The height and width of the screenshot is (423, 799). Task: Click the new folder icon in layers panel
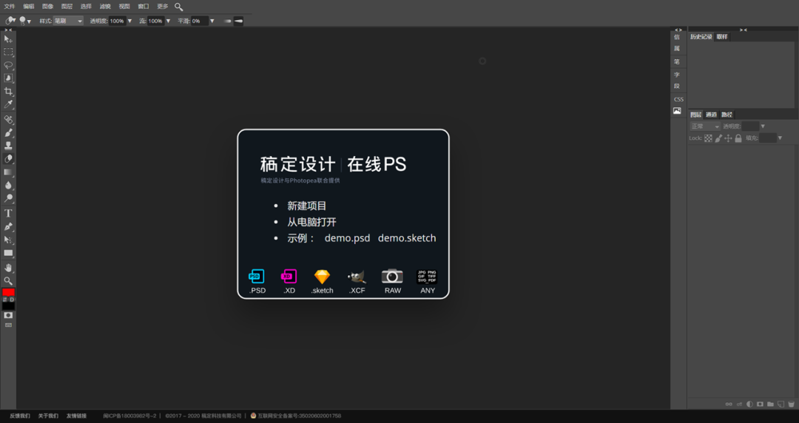tap(770, 405)
